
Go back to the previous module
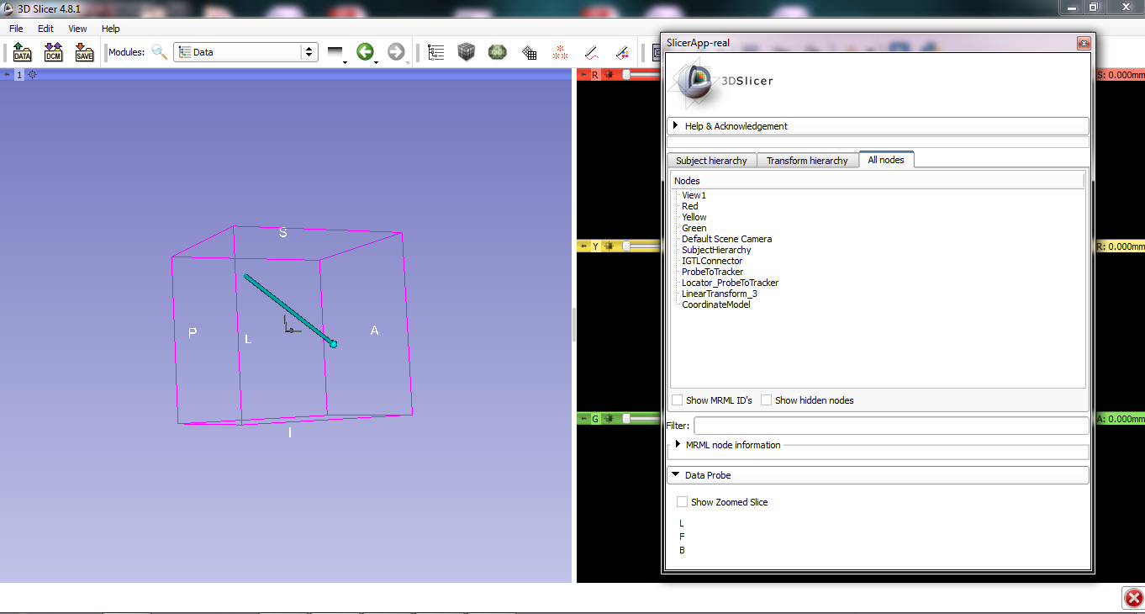pyautogui.click(x=366, y=51)
